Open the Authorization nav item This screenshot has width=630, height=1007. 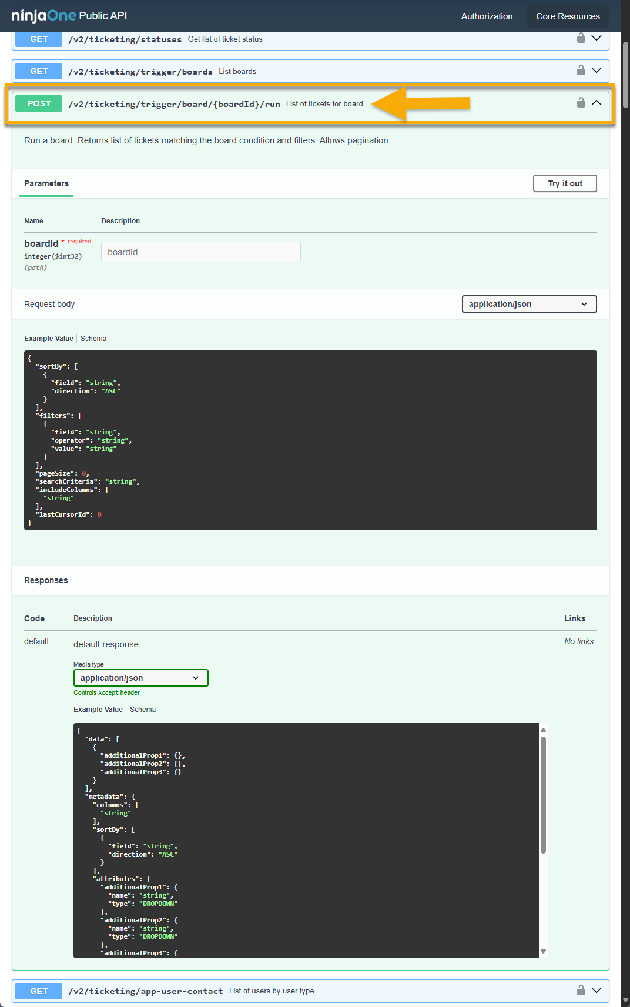pos(487,16)
